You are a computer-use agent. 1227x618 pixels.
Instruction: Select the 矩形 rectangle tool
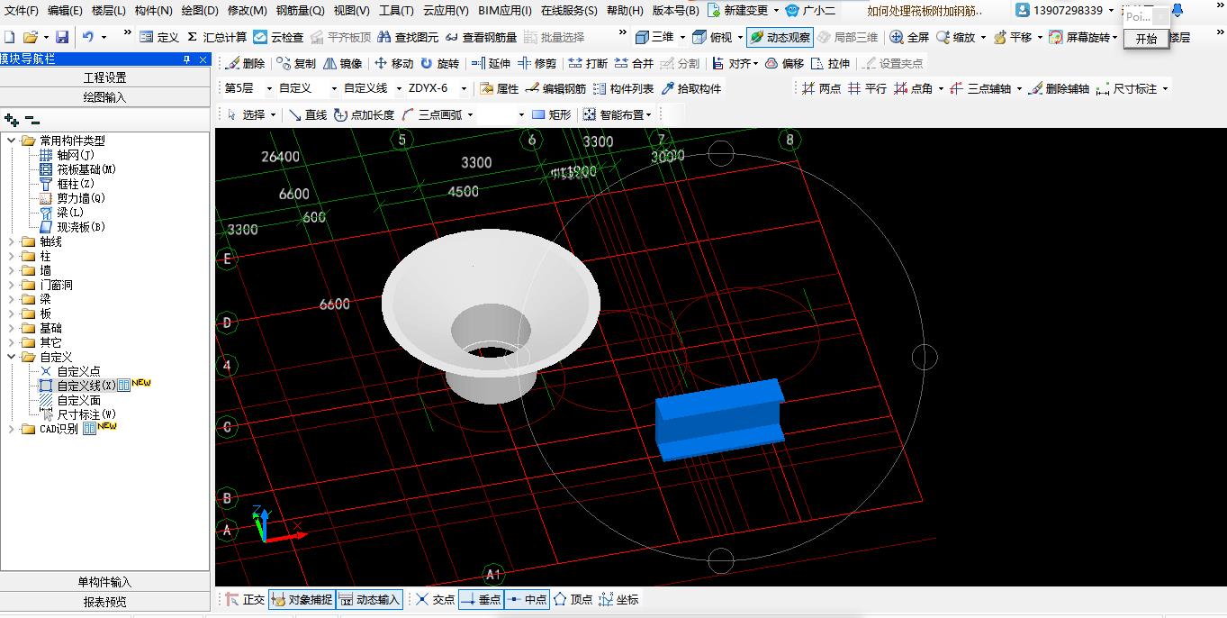point(552,115)
